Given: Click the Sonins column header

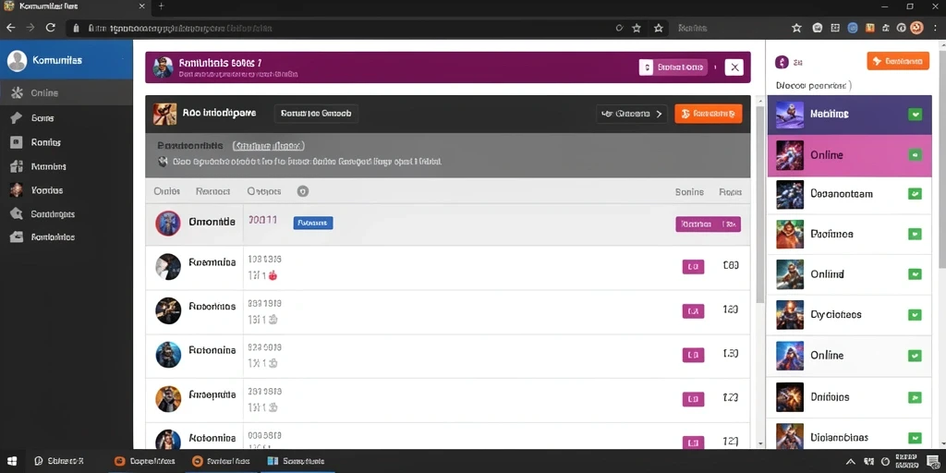Looking at the screenshot, I should click(689, 192).
